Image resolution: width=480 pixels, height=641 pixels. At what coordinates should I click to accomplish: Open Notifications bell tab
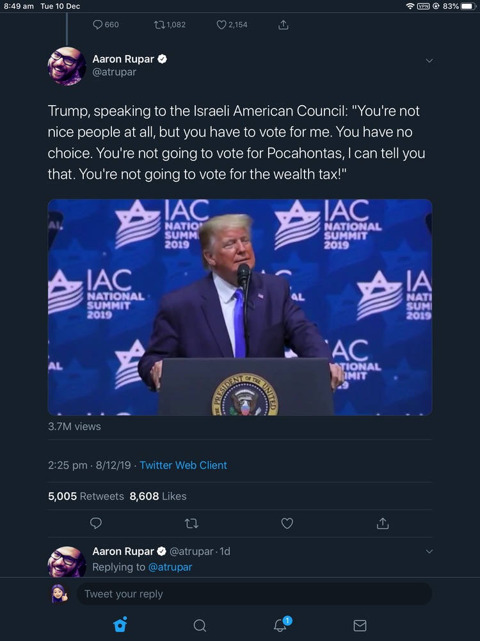280,625
